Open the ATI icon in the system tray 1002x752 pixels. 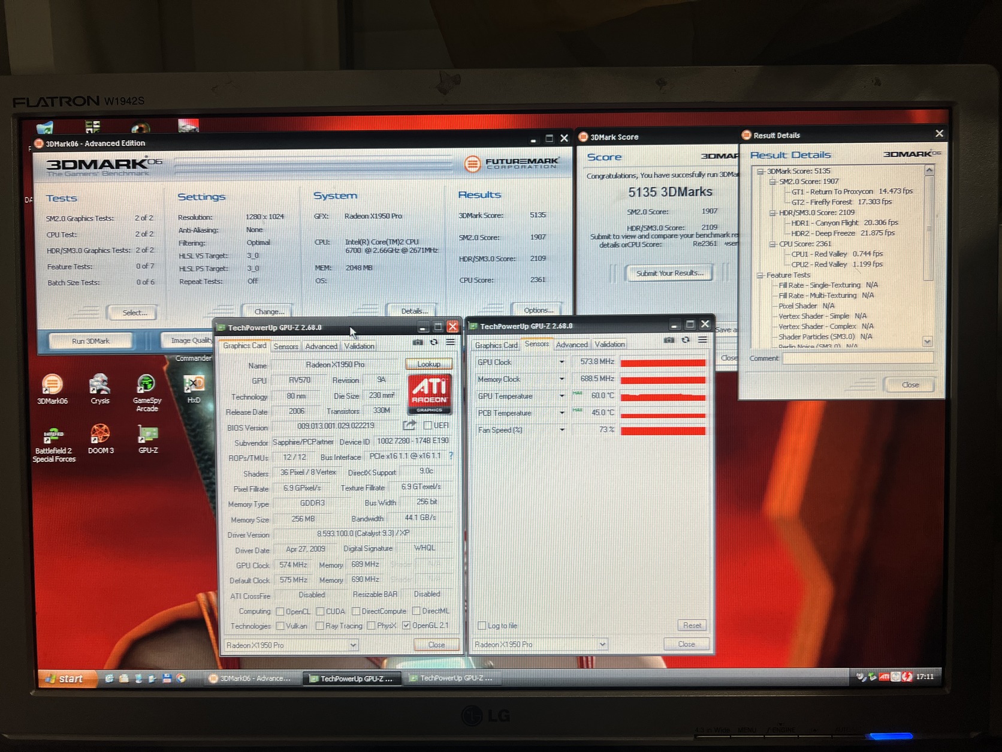click(x=884, y=677)
